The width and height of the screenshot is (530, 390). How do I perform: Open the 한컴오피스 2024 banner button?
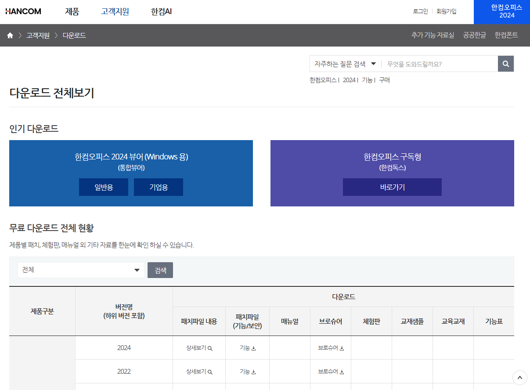(x=502, y=12)
